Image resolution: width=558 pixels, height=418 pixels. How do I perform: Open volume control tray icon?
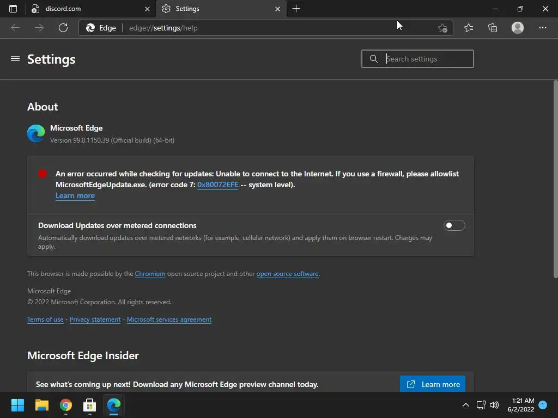(494, 405)
